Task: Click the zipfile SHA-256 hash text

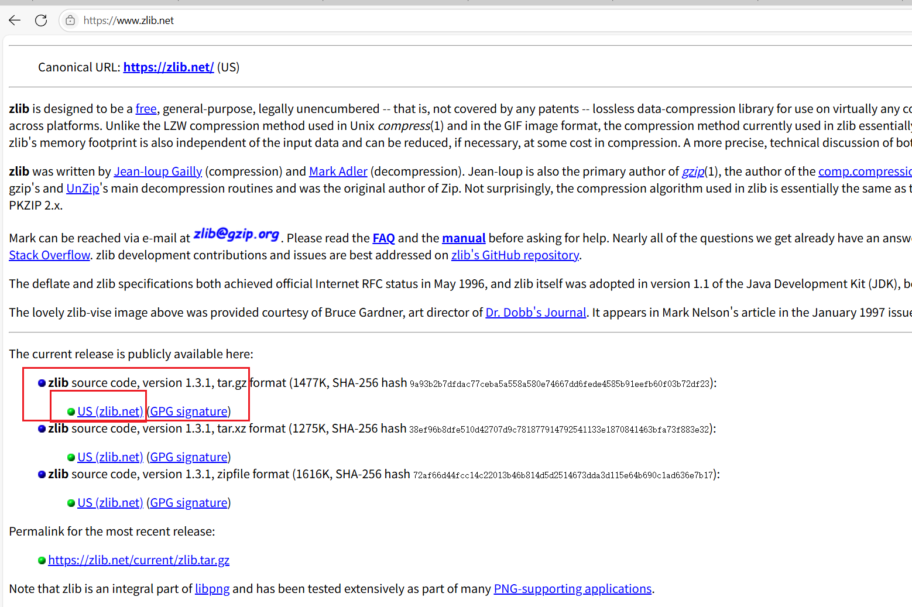Action: tap(563, 475)
